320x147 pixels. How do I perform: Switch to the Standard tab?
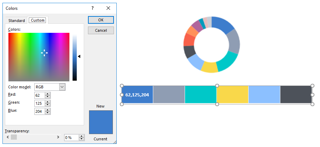point(16,21)
